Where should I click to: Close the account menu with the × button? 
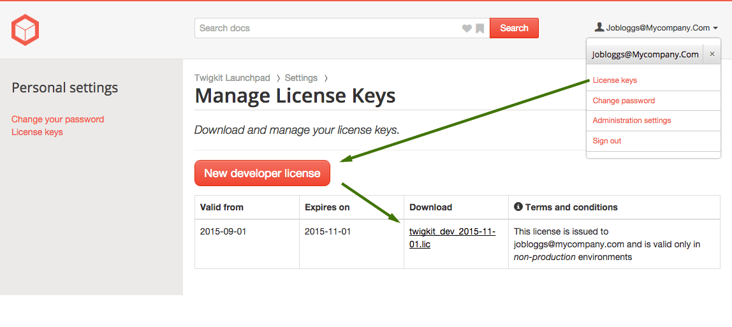pos(712,54)
